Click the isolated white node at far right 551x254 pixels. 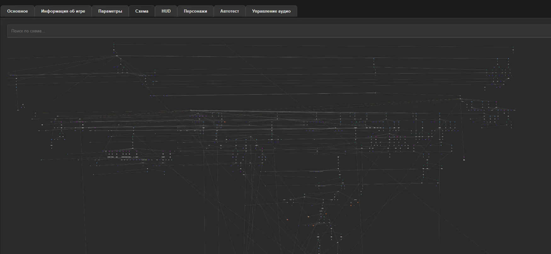(x=464, y=160)
